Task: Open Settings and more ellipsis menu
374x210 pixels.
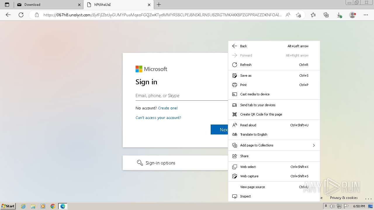Action: click(366, 15)
